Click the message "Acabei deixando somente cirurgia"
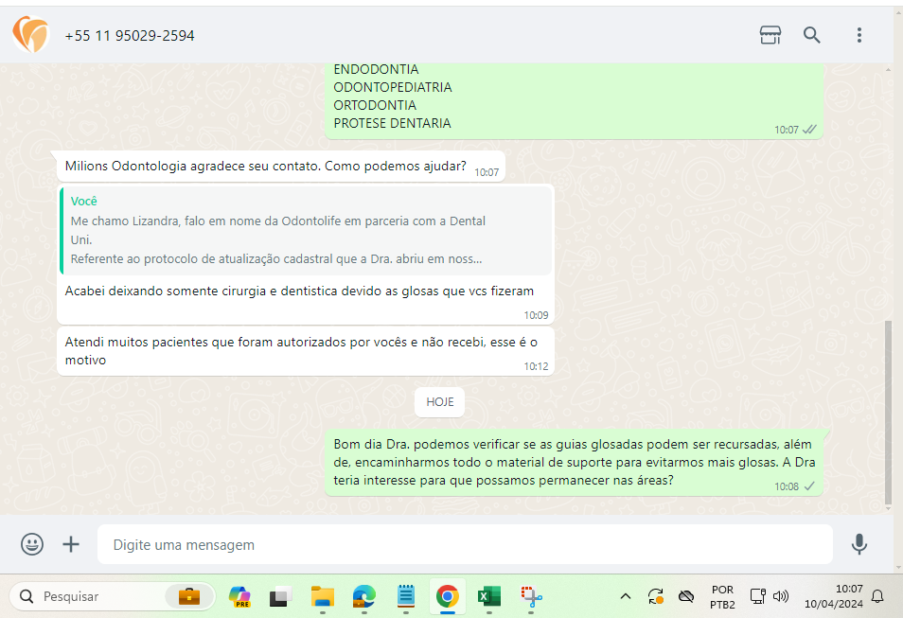The width and height of the screenshot is (903, 618). coord(299,291)
